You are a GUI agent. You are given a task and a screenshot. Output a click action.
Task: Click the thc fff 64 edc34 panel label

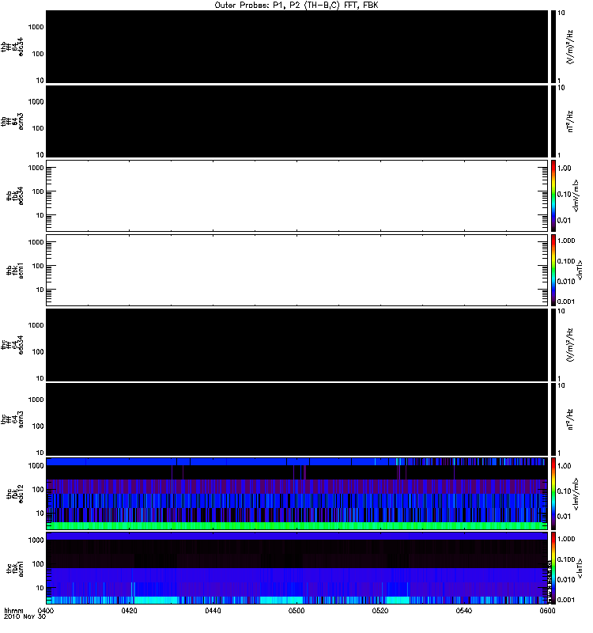tap(12, 345)
